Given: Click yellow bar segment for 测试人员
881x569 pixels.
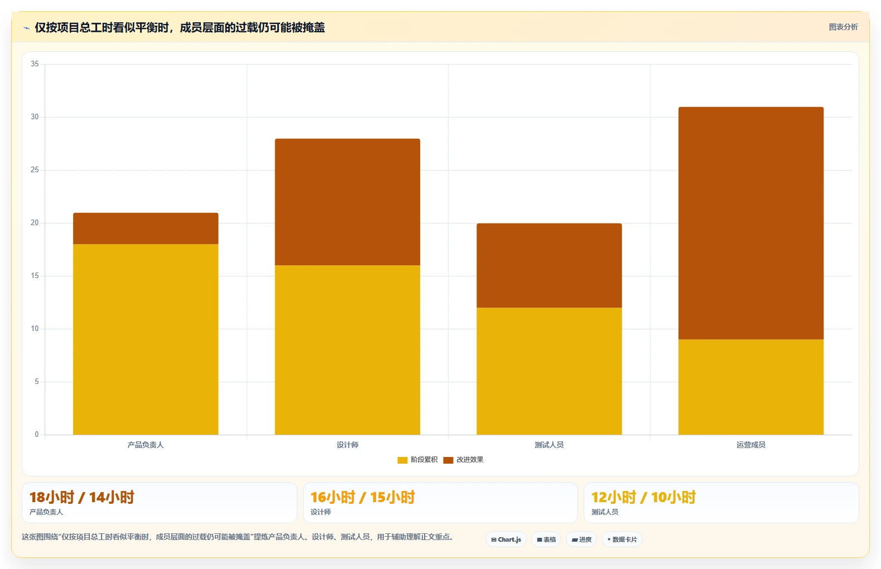Looking at the screenshot, I should coord(549,371).
